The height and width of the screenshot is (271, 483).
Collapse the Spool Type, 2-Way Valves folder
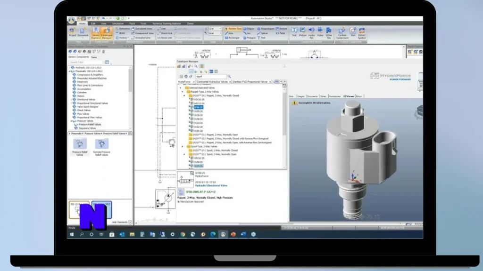[183, 147]
